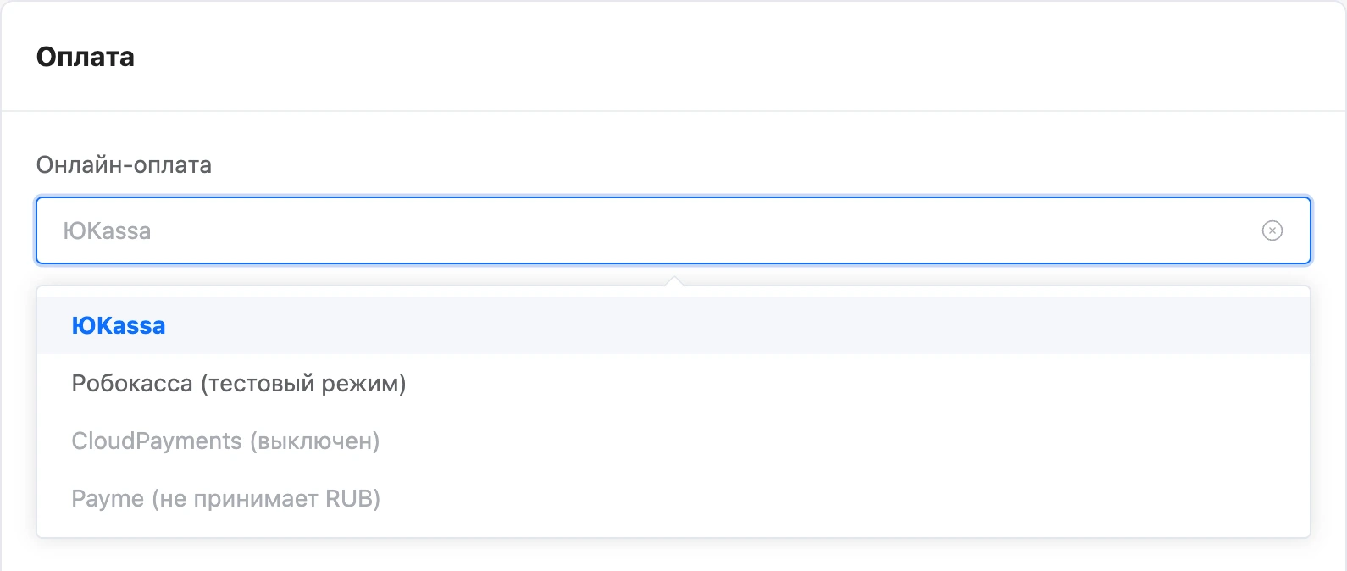Click the greyed-out Payme list row
The image size is (1347, 571).
point(673,498)
